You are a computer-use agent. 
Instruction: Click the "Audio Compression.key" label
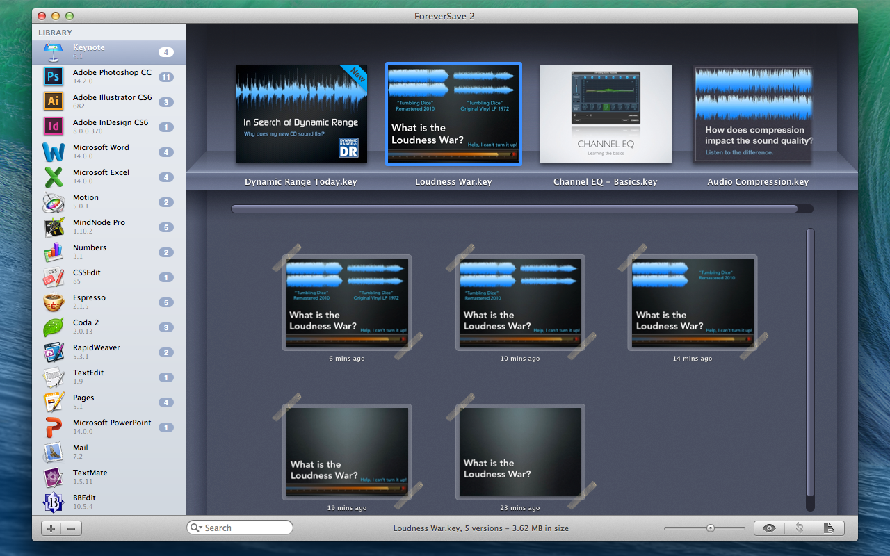click(x=758, y=182)
